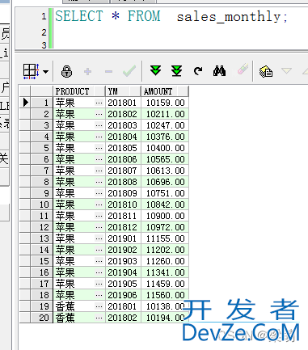Click the delete record minus icon
This screenshot has height=350, width=308.
click(108, 72)
